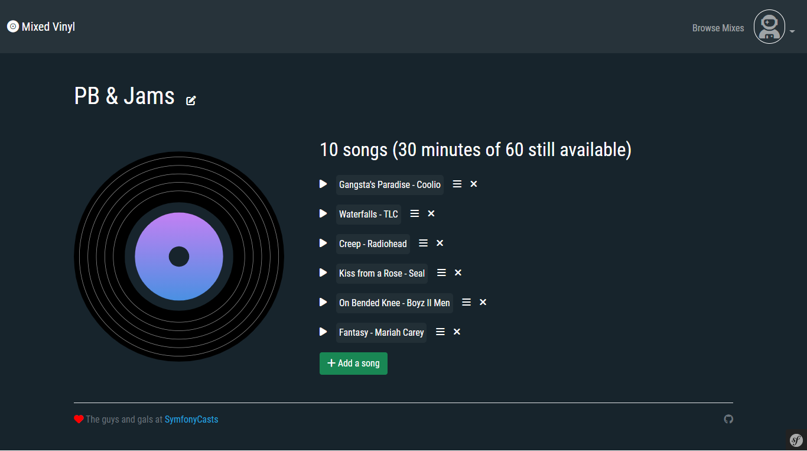
Task: Click the Symfony profiler icon at bottom right
Action: coord(795,440)
